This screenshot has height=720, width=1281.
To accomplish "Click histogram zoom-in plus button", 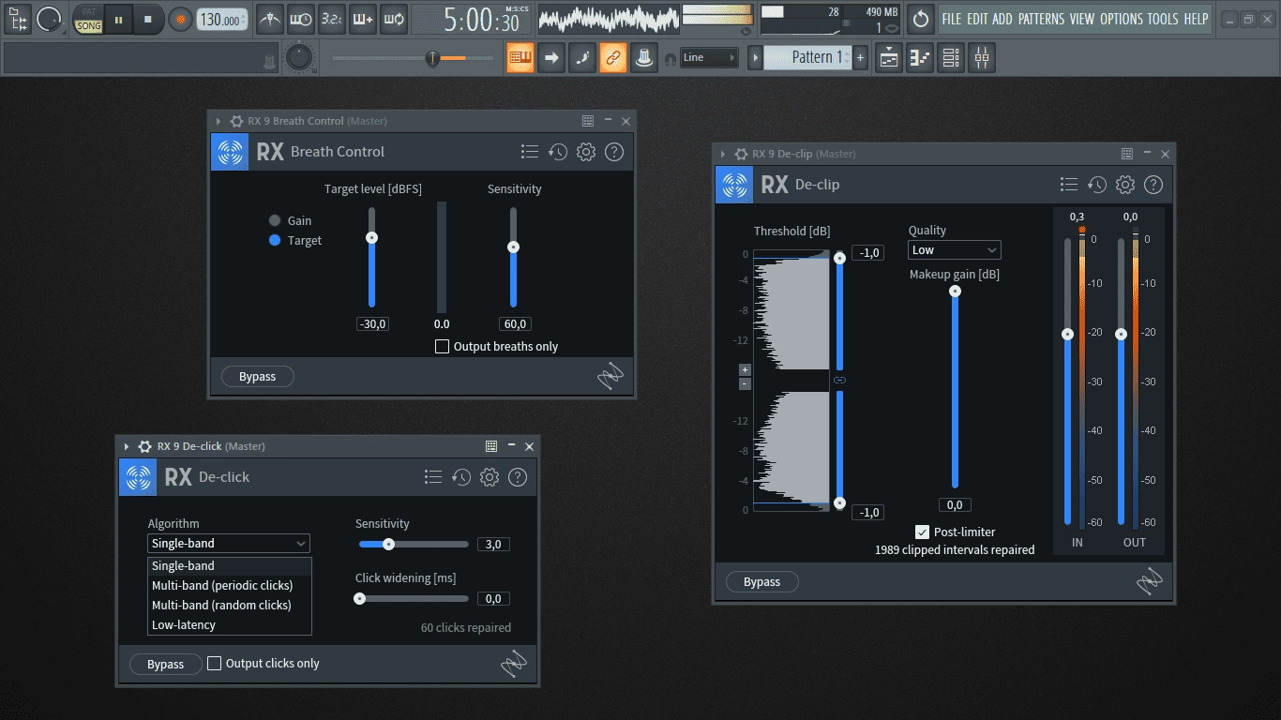I will coord(745,369).
